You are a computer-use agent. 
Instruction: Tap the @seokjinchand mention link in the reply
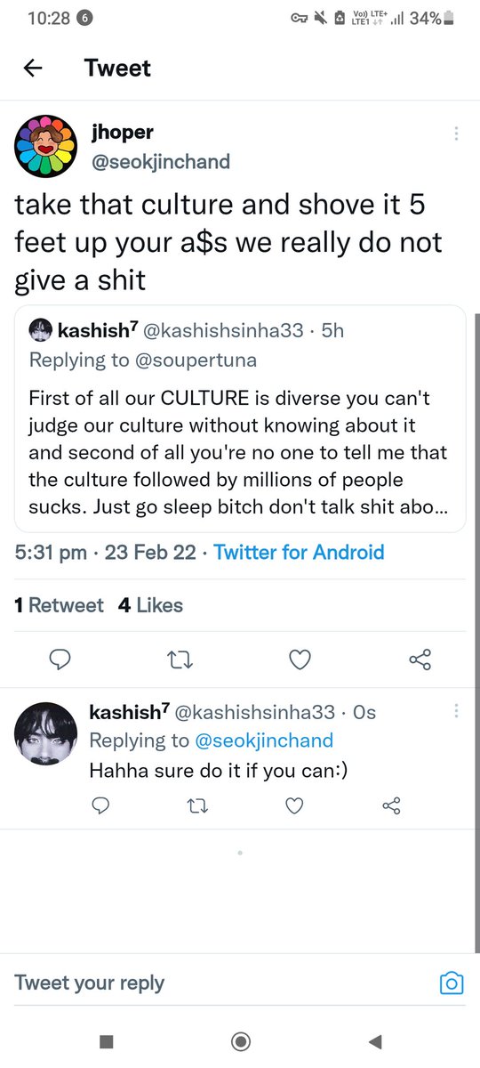(x=264, y=740)
